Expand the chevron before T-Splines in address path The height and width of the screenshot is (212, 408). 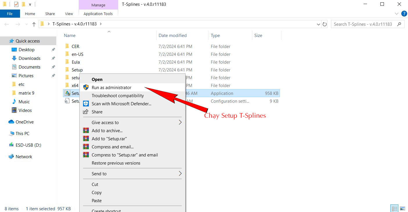48,24
